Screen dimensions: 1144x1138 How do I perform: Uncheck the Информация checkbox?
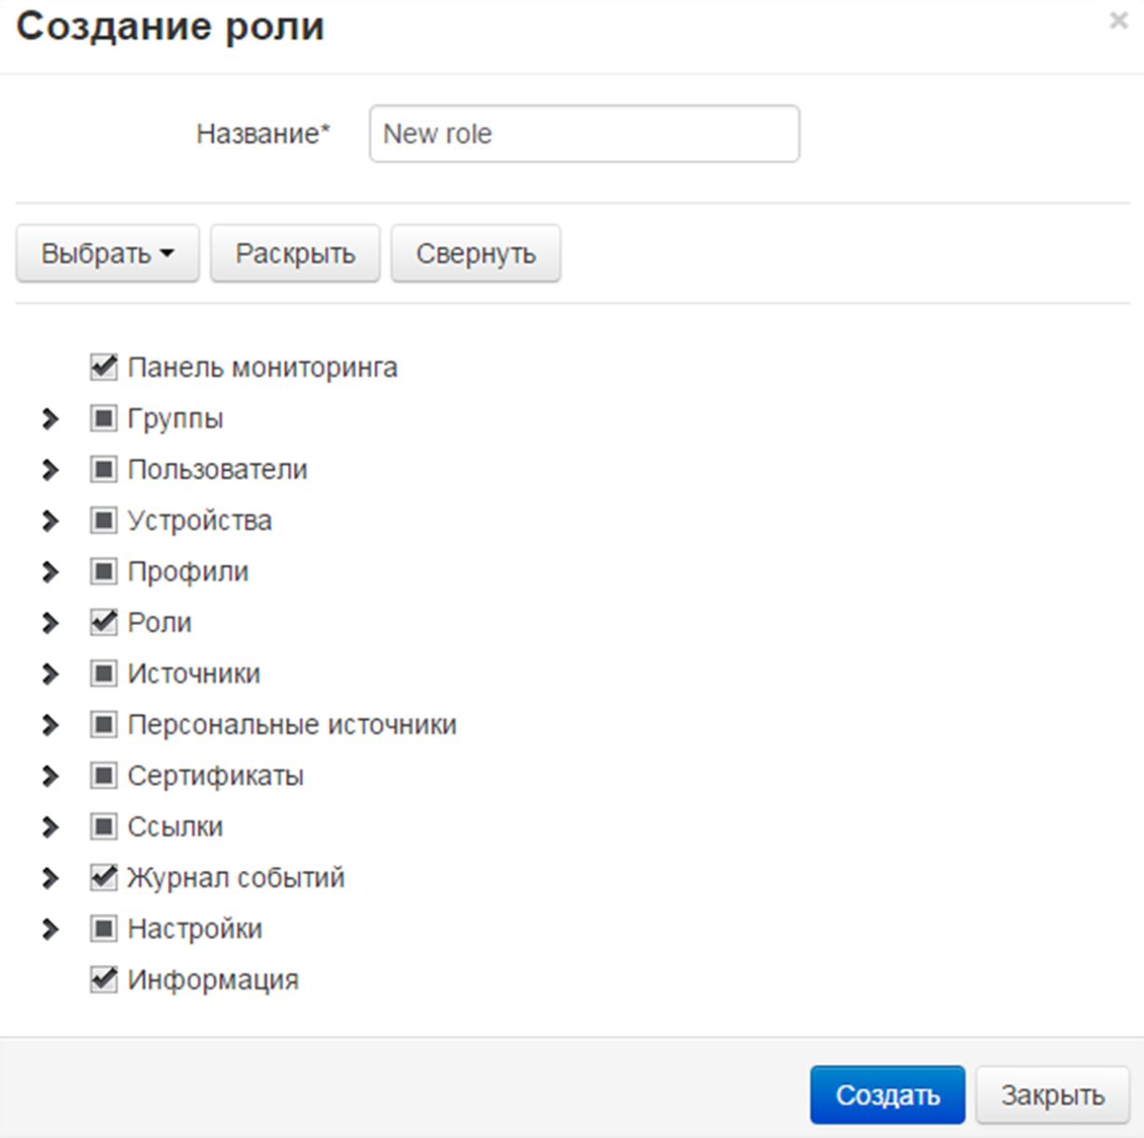[103, 980]
